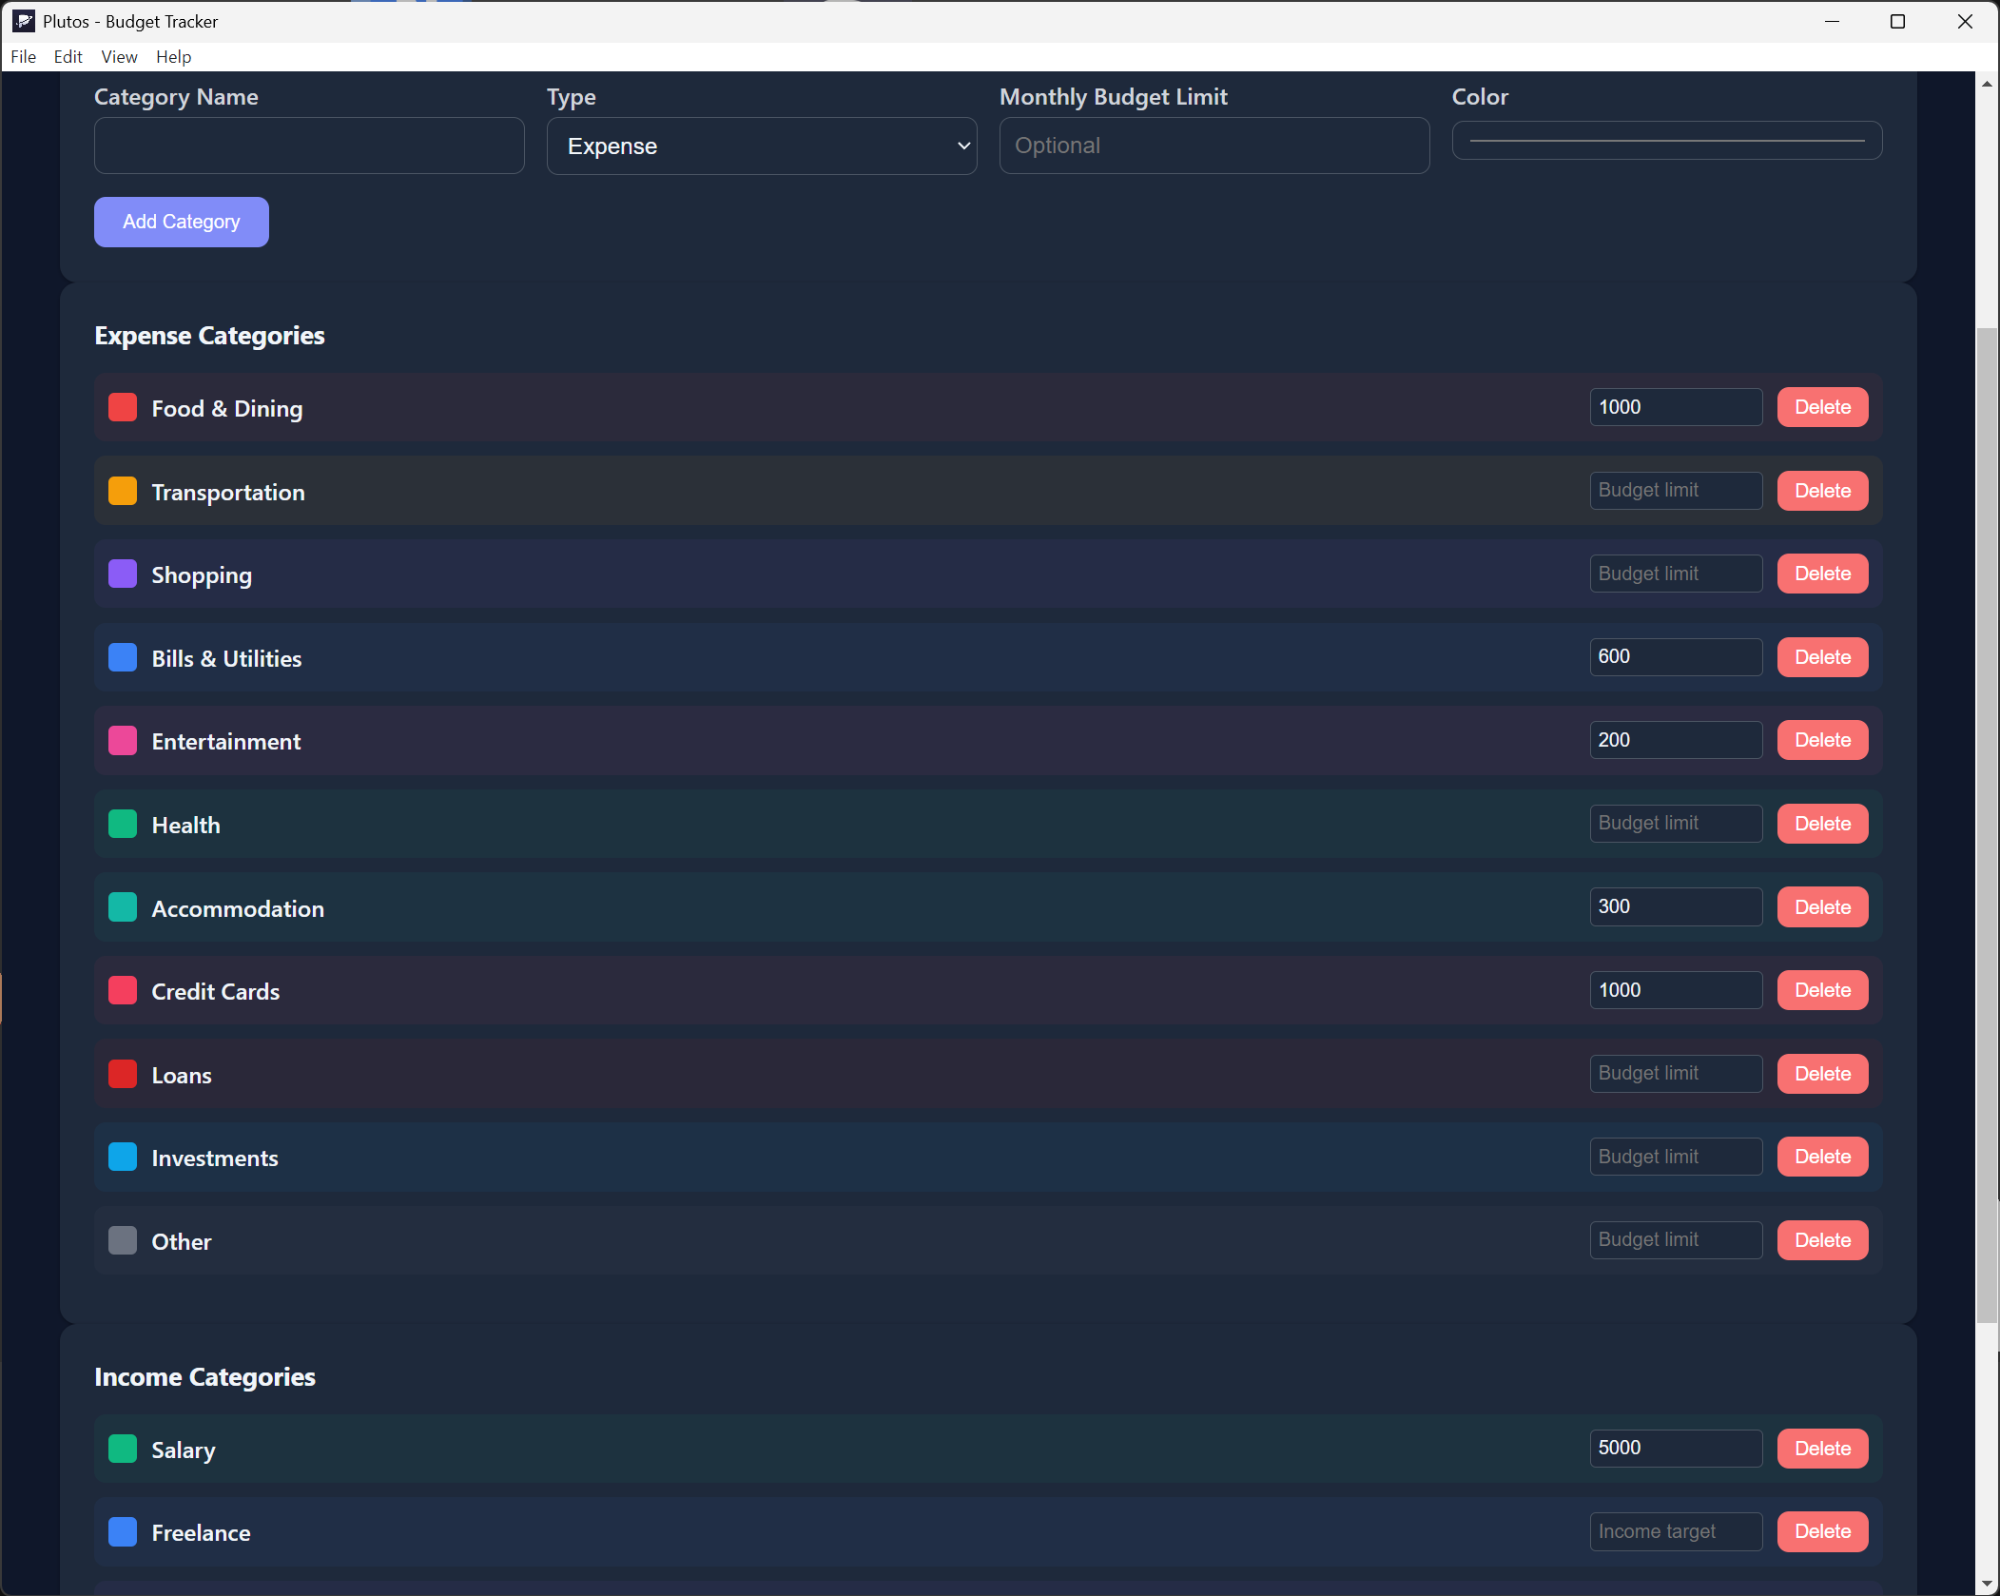
Task: Click the Category Name text field
Action: (x=309, y=146)
